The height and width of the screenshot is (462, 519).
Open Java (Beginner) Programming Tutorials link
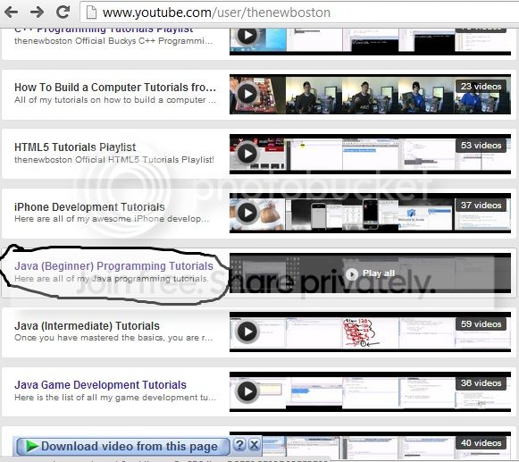pos(113,266)
